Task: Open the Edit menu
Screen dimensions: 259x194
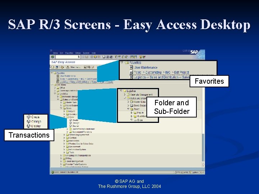Action: tap(62, 53)
